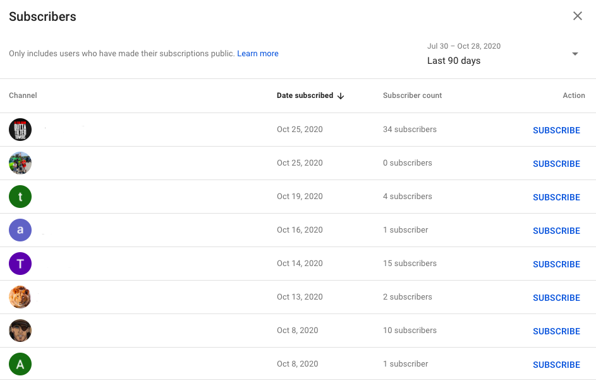Click the 'Oct 16, 2020' date cell
Image resolution: width=596 pixels, height=383 pixels.
click(x=300, y=229)
